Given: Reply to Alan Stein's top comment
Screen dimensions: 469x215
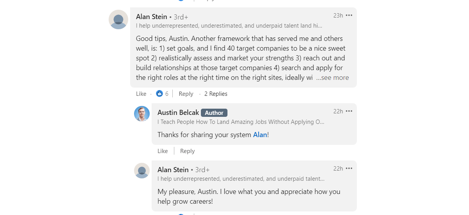Looking at the screenshot, I should tap(186, 94).
